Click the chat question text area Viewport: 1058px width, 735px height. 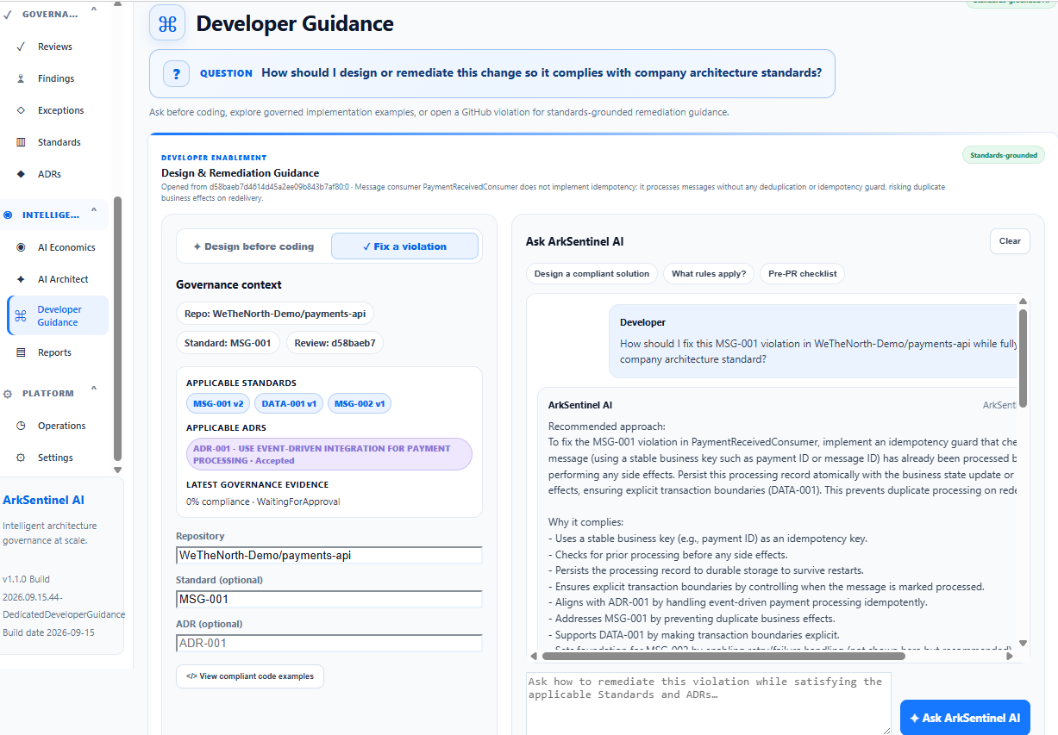pos(708,704)
